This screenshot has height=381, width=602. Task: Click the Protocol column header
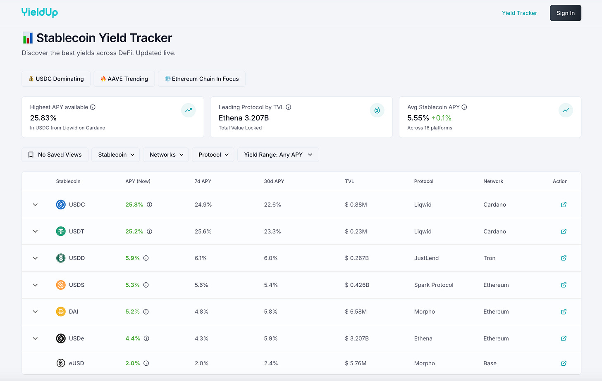click(x=424, y=181)
